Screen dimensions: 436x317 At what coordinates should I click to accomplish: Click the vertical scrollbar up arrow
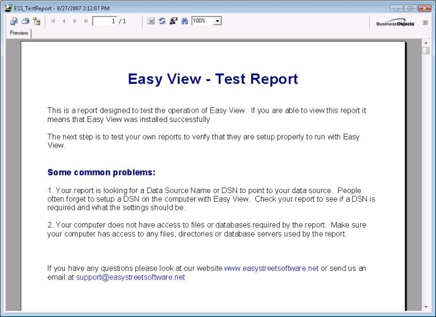[x=426, y=43]
